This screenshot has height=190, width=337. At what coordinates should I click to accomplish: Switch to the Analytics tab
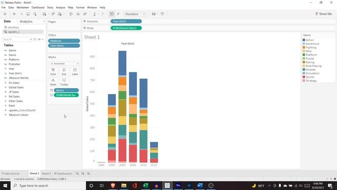tap(26, 22)
